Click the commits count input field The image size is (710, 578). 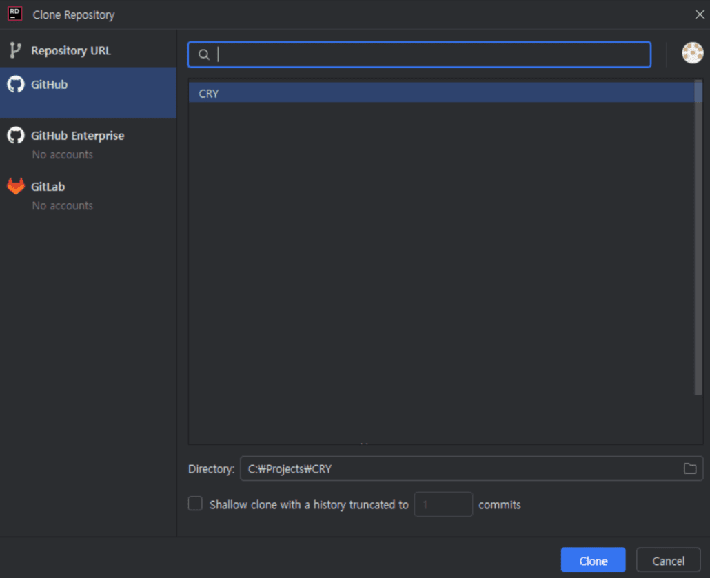[443, 504]
